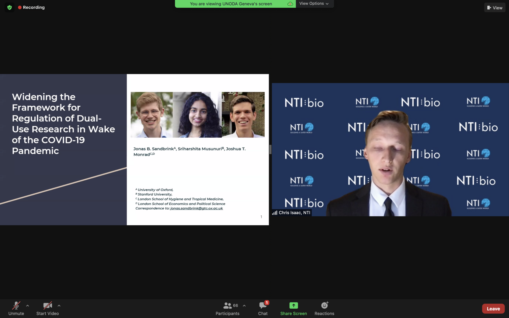The image size is (509, 318).
Task: Unmute the microphone
Action: click(16, 308)
